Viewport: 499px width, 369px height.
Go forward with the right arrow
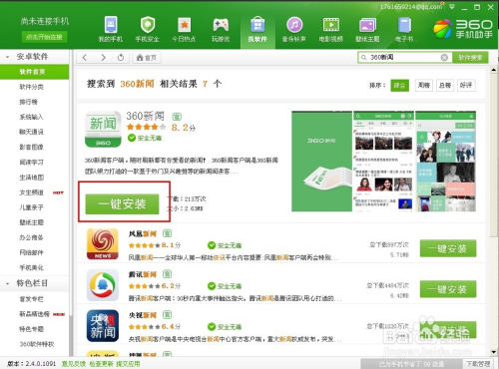103,58
